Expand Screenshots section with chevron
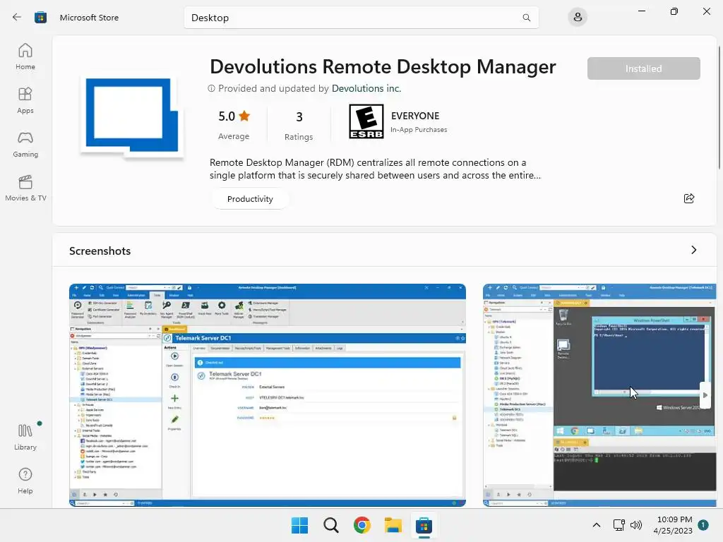The width and height of the screenshot is (723, 542). click(x=694, y=250)
